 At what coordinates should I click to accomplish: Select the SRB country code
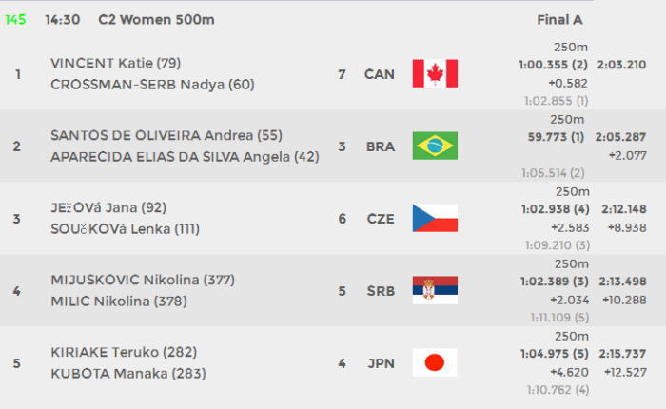pyautogui.click(x=381, y=291)
